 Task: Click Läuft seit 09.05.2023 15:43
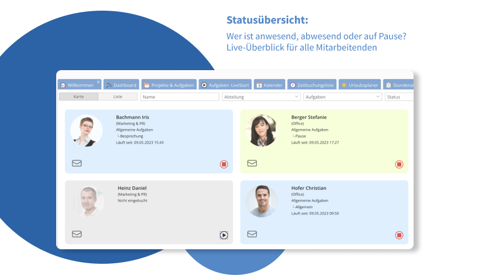point(140,143)
